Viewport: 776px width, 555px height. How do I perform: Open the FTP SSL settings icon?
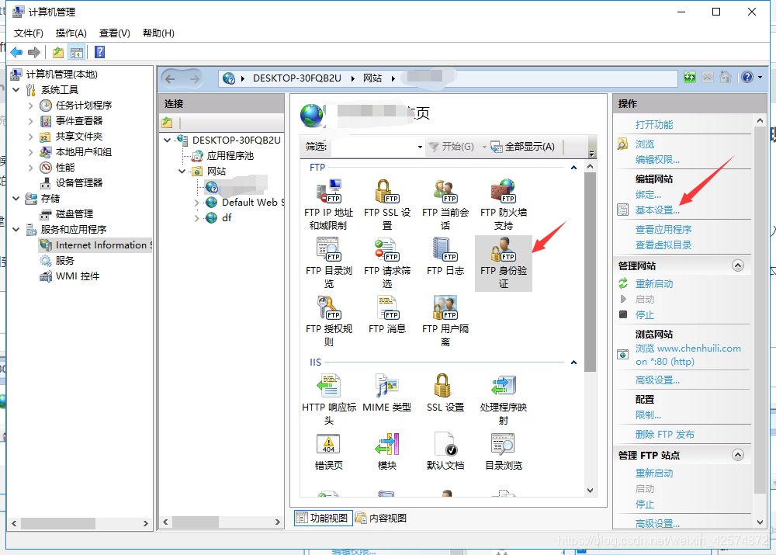coord(387,204)
